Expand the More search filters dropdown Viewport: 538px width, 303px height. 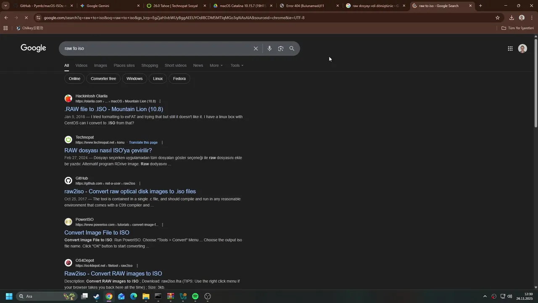click(x=216, y=66)
